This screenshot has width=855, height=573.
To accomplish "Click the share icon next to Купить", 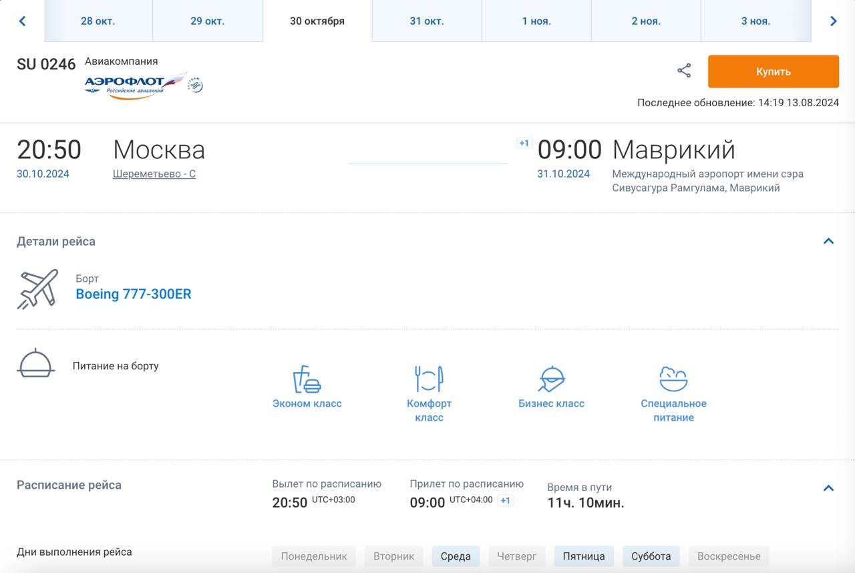I will (684, 71).
